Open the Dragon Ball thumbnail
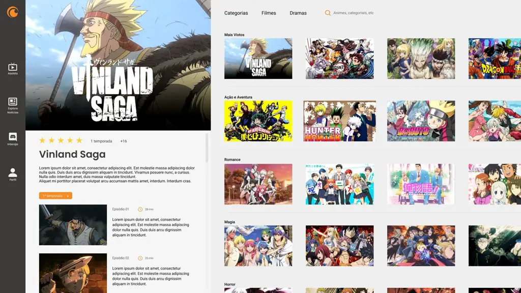The image size is (521, 293). [495, 58]
